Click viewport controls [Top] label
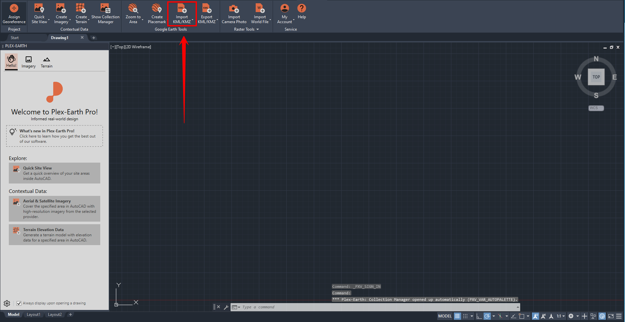The height and width of the screenshot is (322, 625). [120, 47]
